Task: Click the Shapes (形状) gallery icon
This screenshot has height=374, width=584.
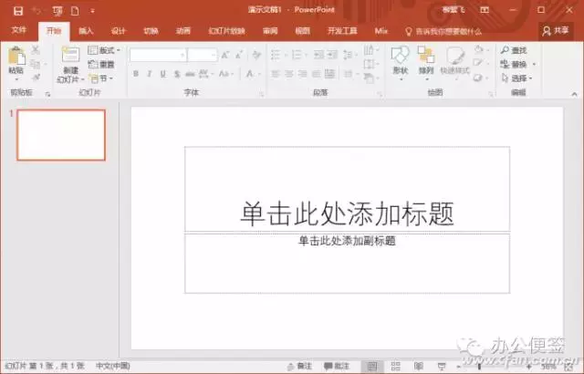Action: (x=401, y=55)
